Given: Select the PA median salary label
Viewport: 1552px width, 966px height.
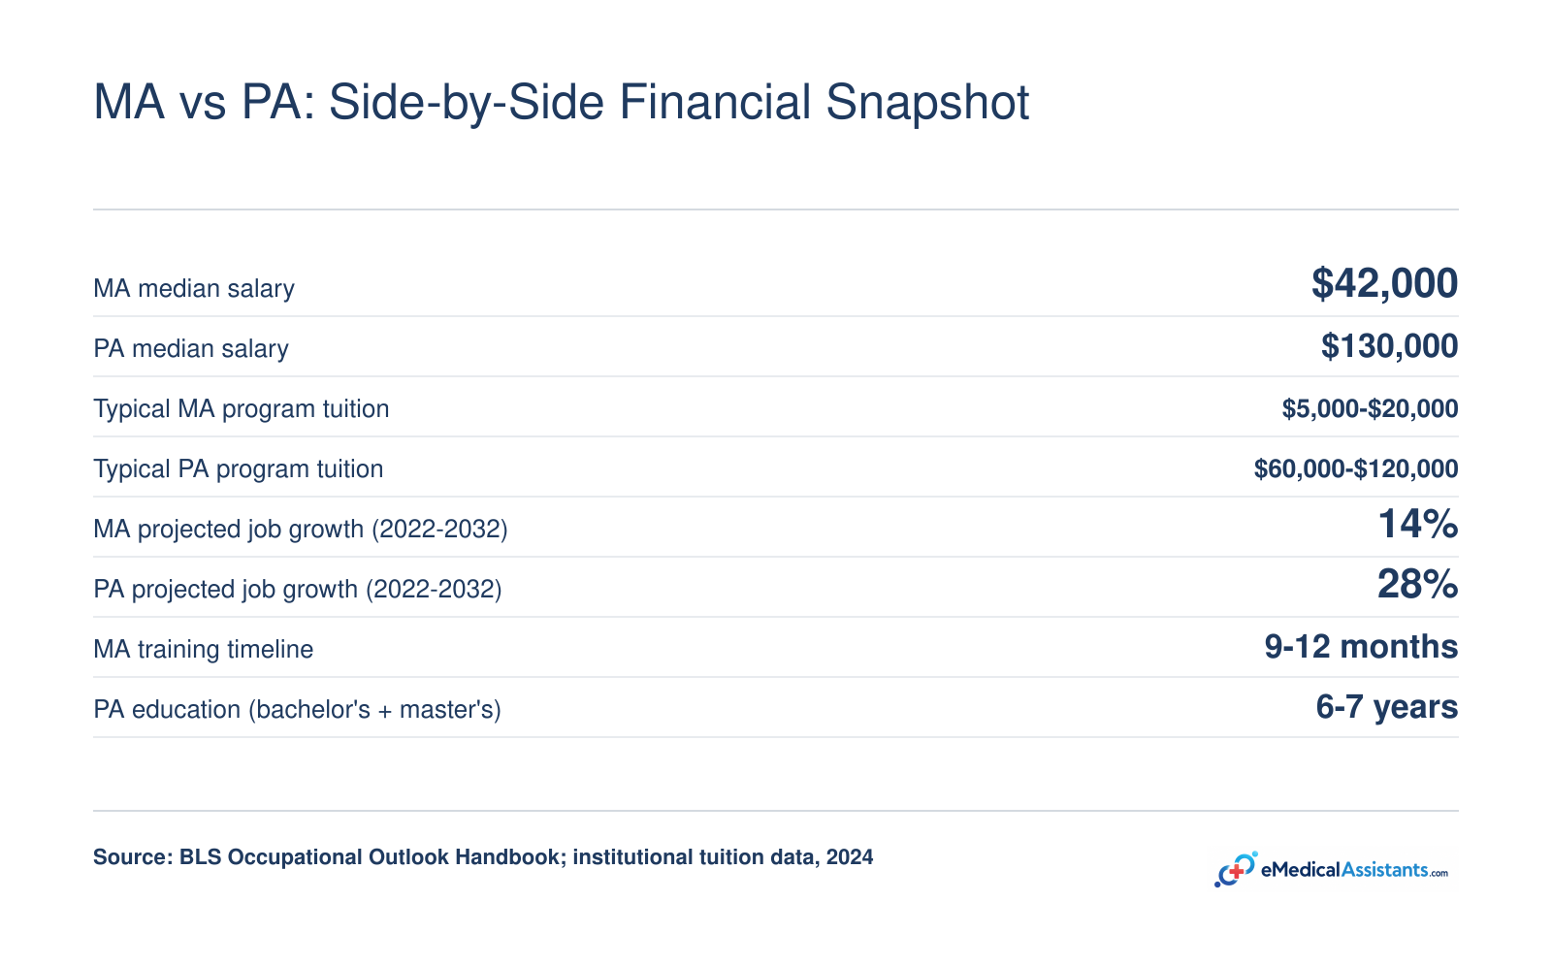Looking at the screenshot, I should click(x=191, y=348).
